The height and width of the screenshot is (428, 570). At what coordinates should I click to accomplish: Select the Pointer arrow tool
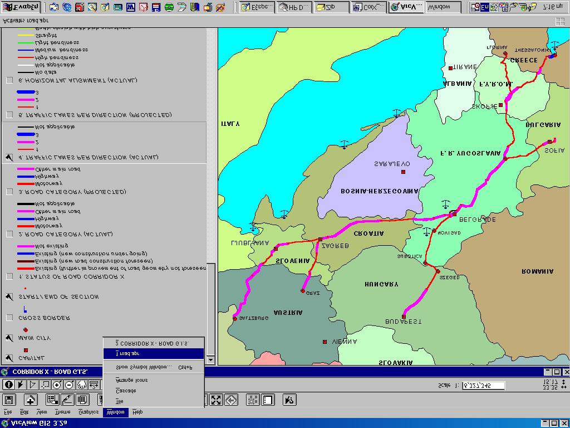(x=21, y=385)
